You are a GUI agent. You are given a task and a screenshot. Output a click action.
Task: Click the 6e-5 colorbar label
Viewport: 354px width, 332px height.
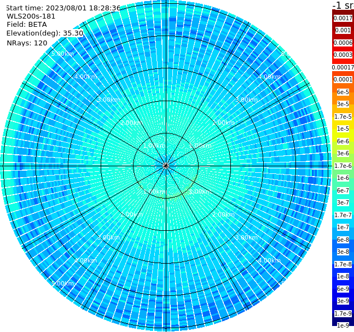coord(343,92)
